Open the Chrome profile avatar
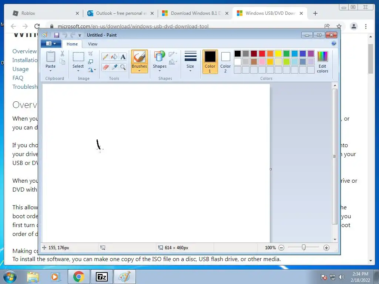Viewport: 379px width, 284px height. tap(353, 26)
